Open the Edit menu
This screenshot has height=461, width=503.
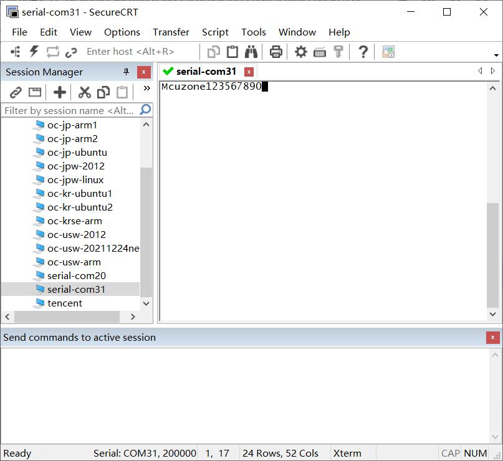49,32
